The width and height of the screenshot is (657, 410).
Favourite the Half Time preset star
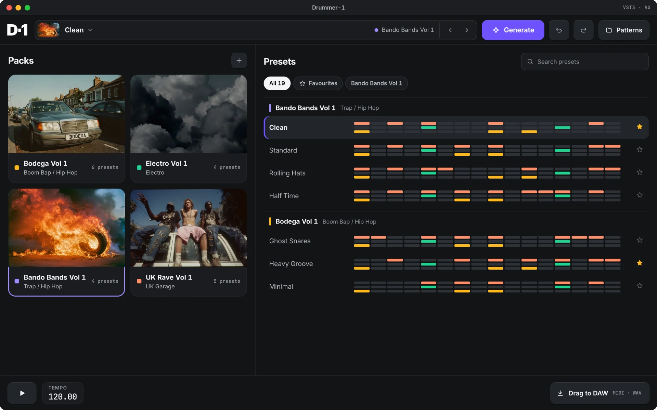pyautogui.click(x=639, y=195)
